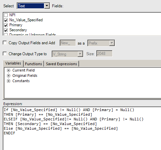The width and height of the screenshot is (161, 150).
Task: Click the Primary field name in list
Action: 16,25
